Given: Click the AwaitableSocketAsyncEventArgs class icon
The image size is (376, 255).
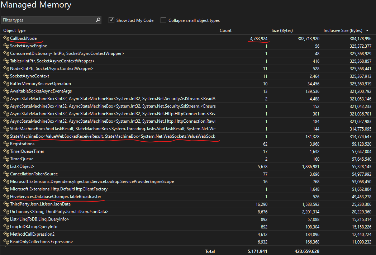Looking at the screenshot, I should (6, 91).
